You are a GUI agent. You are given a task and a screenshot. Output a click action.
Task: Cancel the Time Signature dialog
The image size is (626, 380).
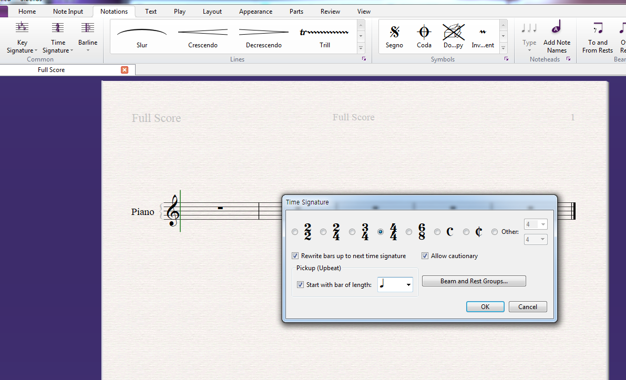(x=528, y=306)
